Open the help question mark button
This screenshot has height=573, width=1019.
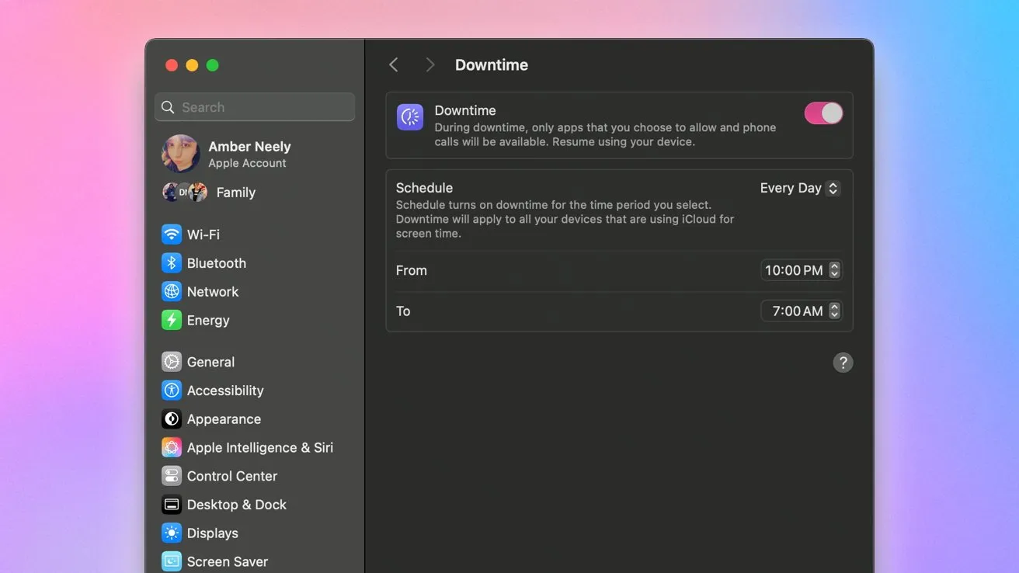(x=843, y=363)
